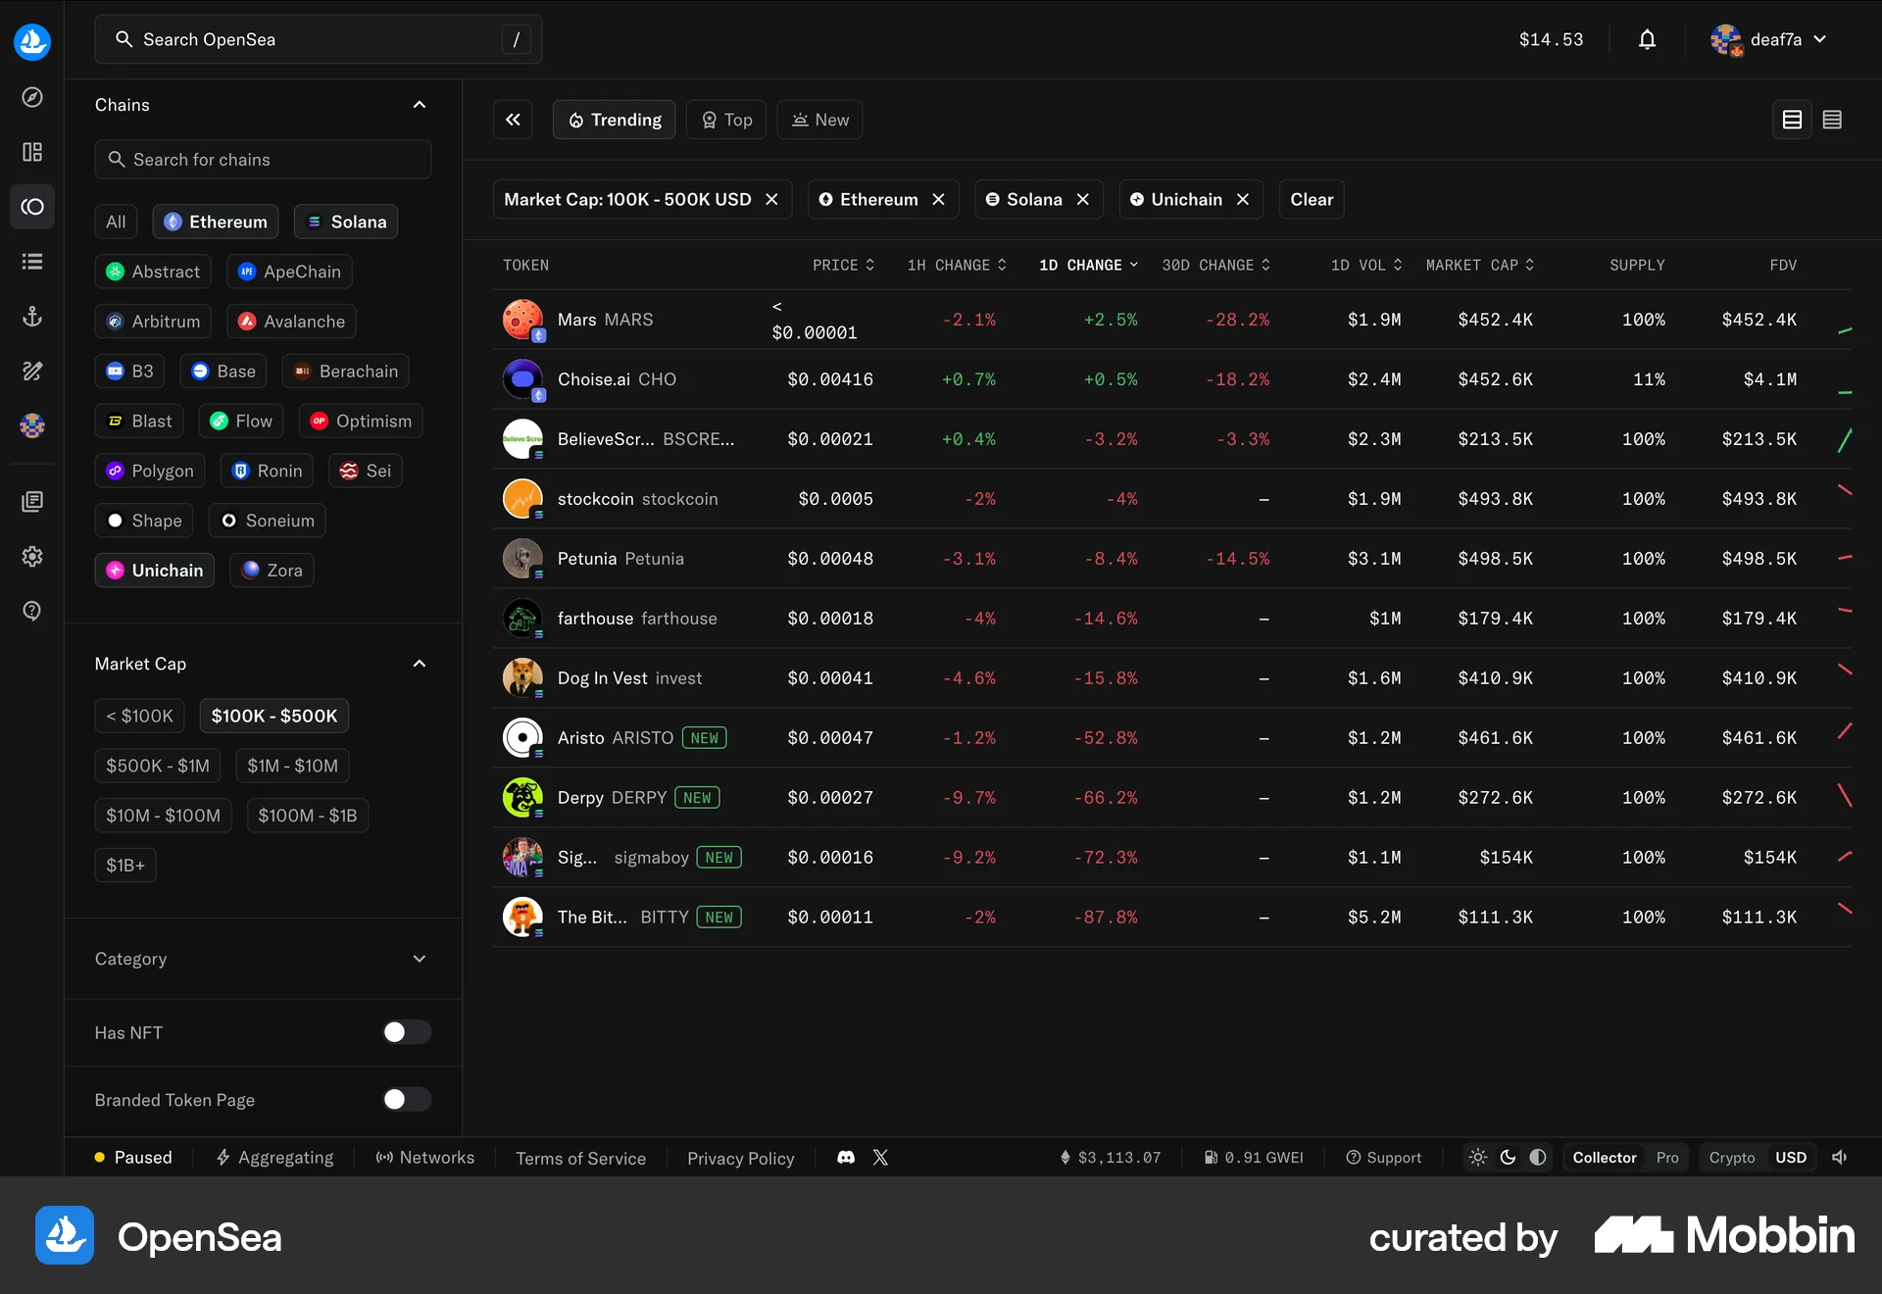Open the notifications bell
This screenshot has height=1294, width=1882.
[1648, 39]
